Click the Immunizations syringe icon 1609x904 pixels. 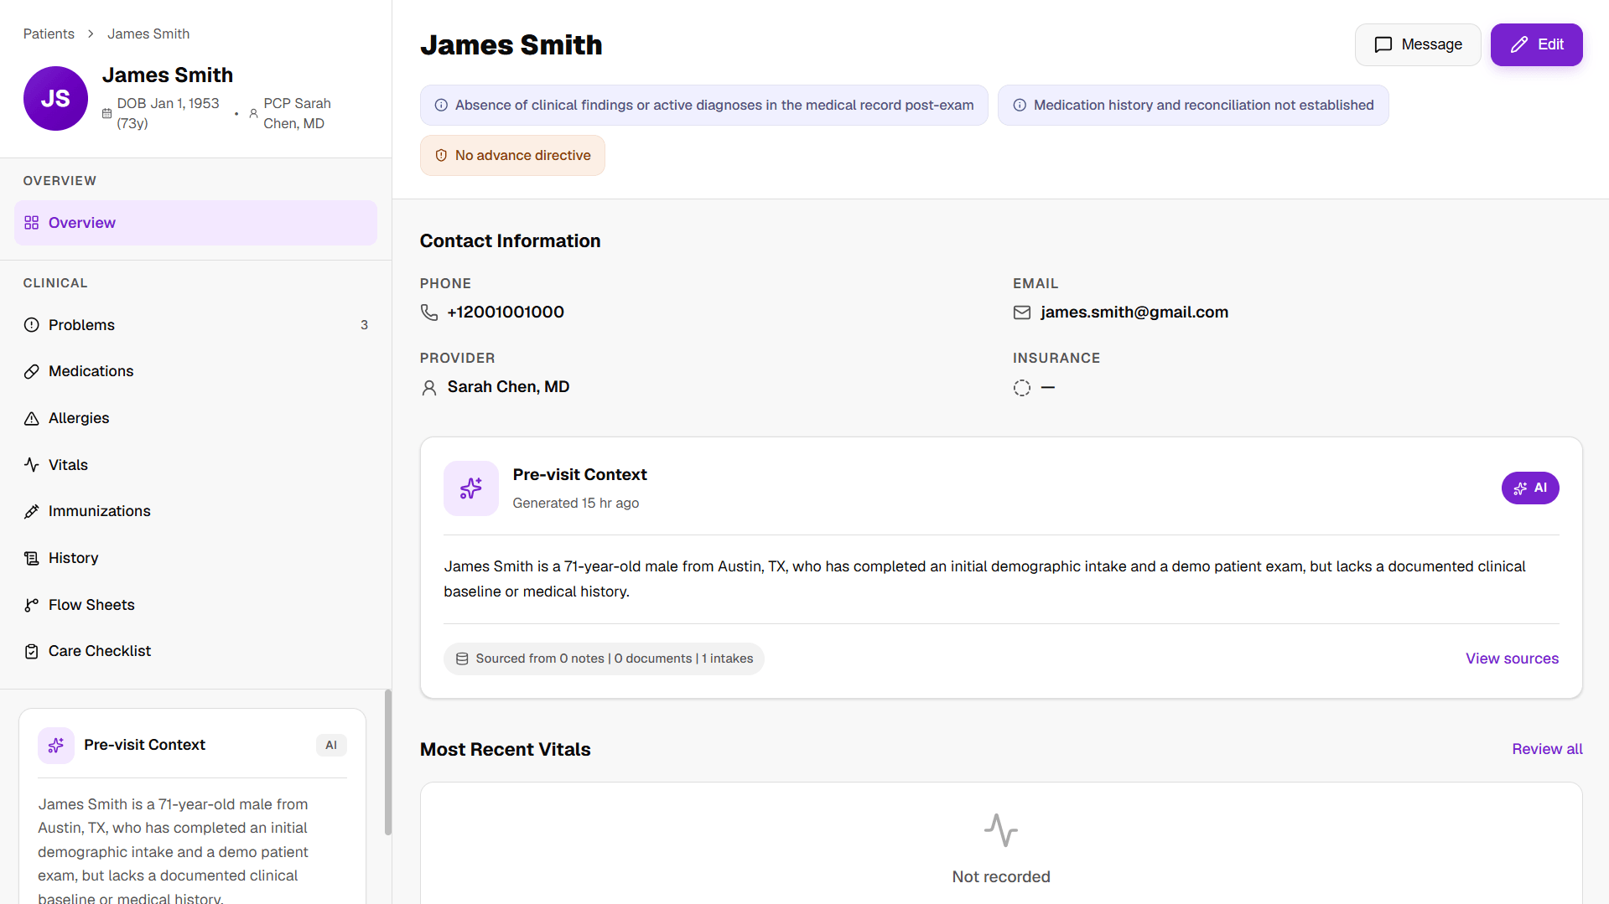click(x=32, y=511)
